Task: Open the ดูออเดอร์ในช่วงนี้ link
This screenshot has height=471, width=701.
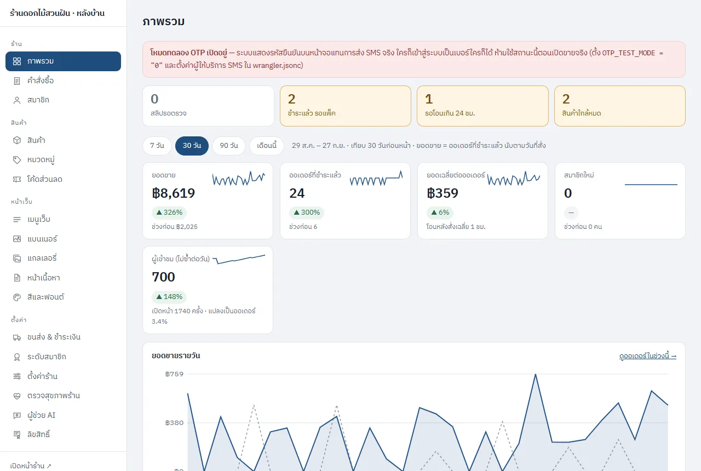Action: pyautogui.click(x=648, y=356)
